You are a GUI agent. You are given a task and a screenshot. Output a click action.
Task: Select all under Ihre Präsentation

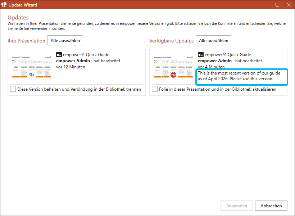tap(65, 40)
